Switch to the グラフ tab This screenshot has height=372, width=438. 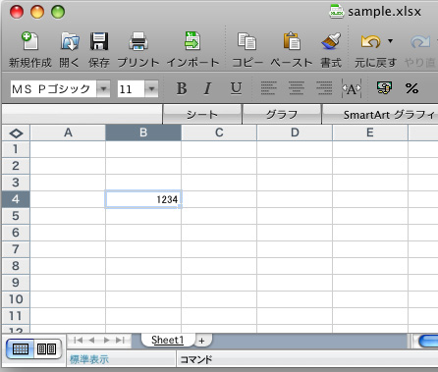[x=282, y=115]
